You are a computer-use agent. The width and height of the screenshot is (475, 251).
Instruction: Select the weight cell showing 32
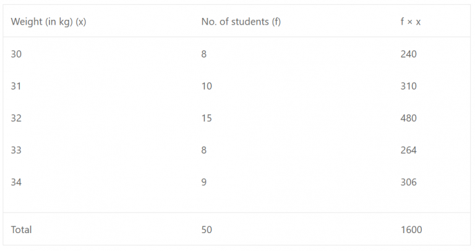pos(16,118)
